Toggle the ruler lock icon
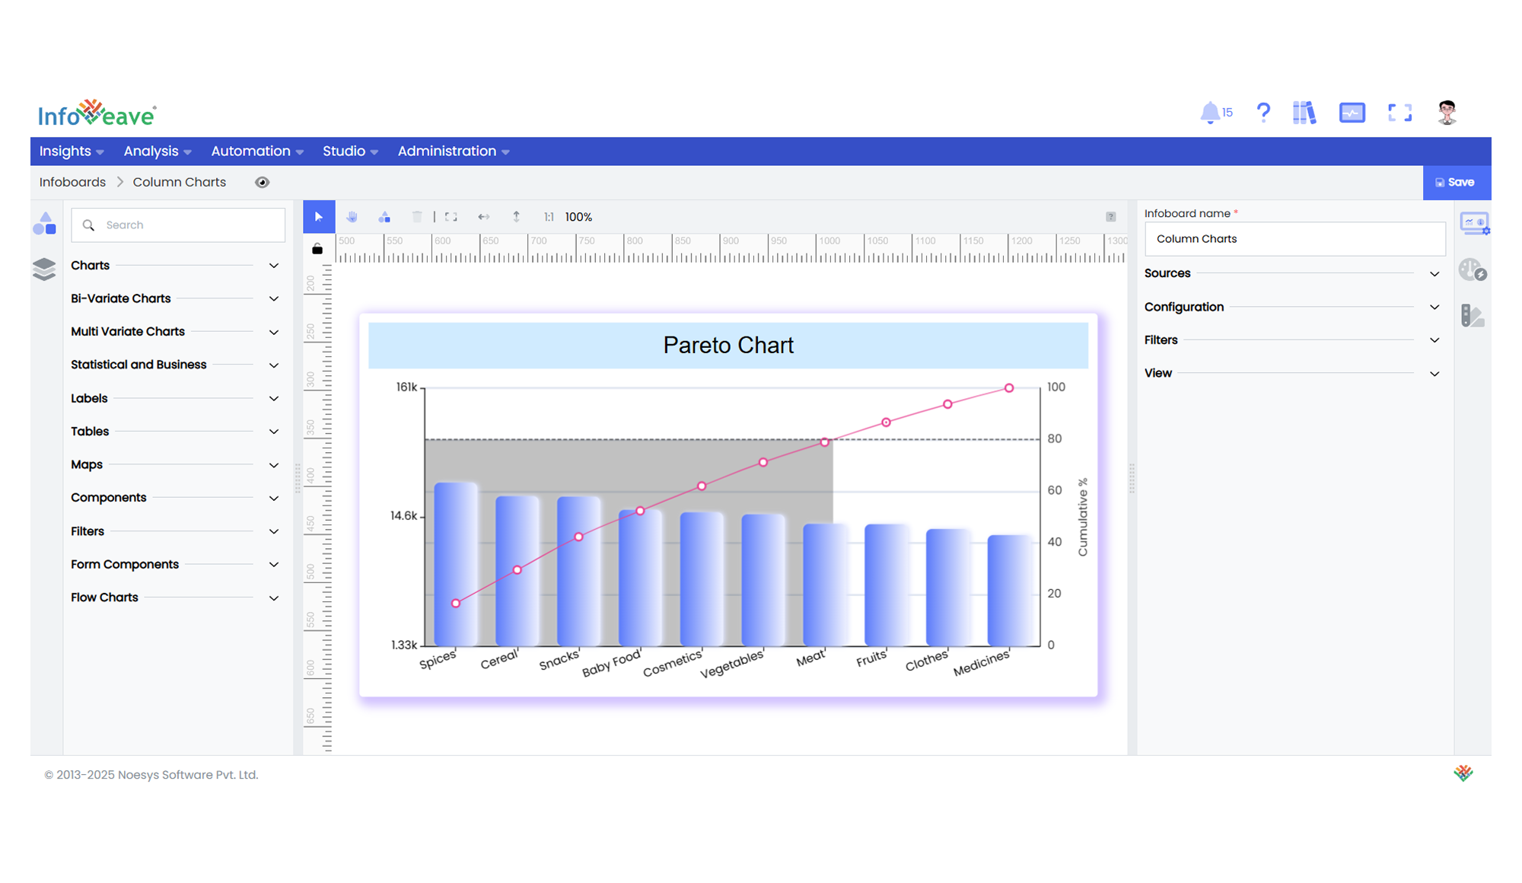Image resolution: width=1522 pixels, height=883 pixels. pyautogui.click(x=317, y=249)
